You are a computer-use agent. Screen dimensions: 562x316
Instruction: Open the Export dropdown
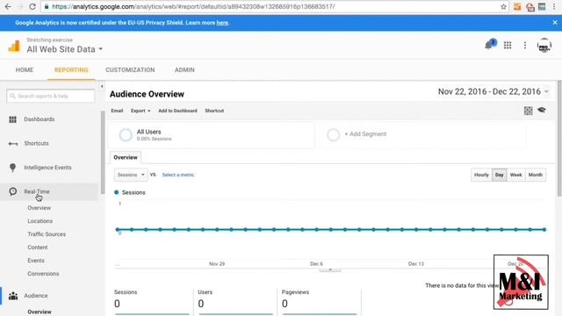coord(140,111)
